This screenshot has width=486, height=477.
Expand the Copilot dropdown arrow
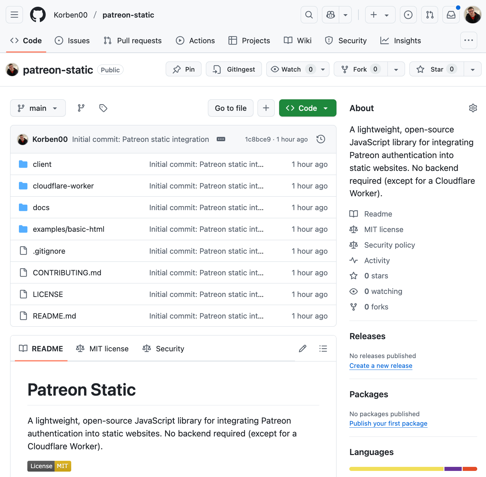pyautogui.click(x=345, y=15)
